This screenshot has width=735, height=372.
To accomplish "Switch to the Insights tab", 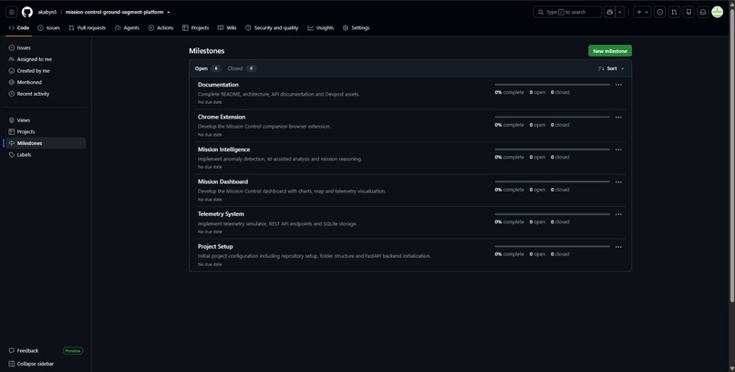I will (x=321, y=28).
